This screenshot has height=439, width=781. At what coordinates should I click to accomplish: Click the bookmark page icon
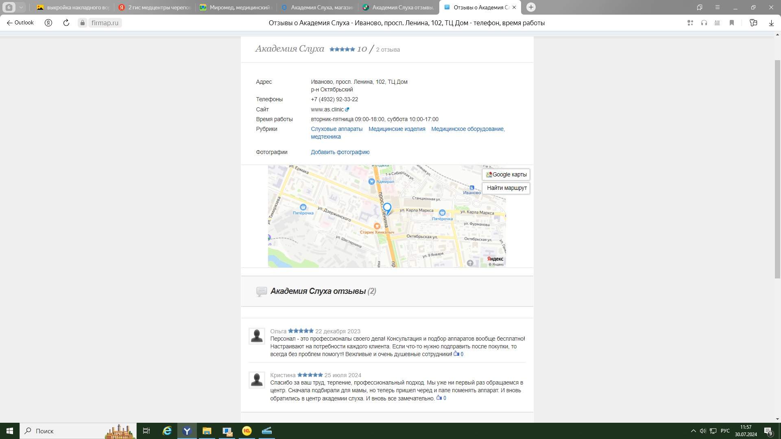(731, 23)
